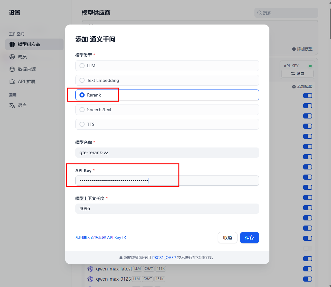The width and height of the screenshot is (331, 287).
Task: Click the 131K tag on qwen-max-0125
Action: pyautogui.click(x=160, y=279)
